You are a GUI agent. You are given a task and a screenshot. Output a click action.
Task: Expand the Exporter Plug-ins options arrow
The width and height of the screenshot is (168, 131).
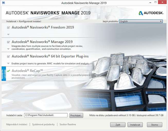[8, 63]
